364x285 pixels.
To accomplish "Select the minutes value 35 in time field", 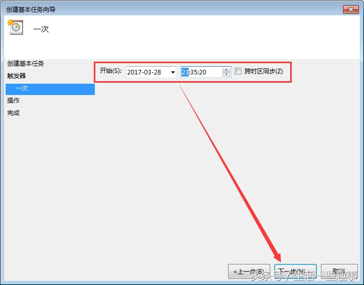I will click(x=193, y=72).
